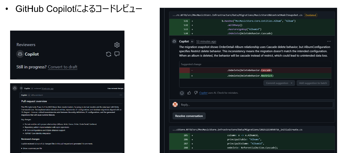Give thumbs up to Copilot comment
This screenshot has height=153, width=363.
[189, 93]
